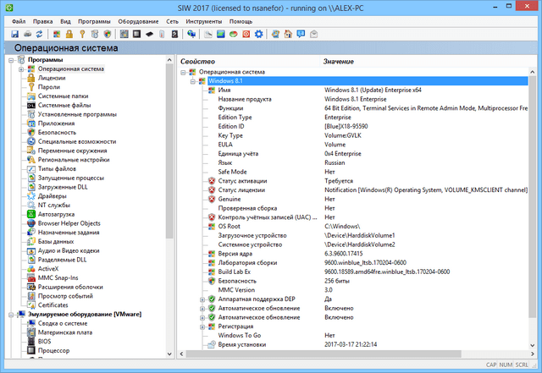Click the Print icon in the toolbar
The height and width of the screenshot is (373, 542).
click(x=28, y=34)
